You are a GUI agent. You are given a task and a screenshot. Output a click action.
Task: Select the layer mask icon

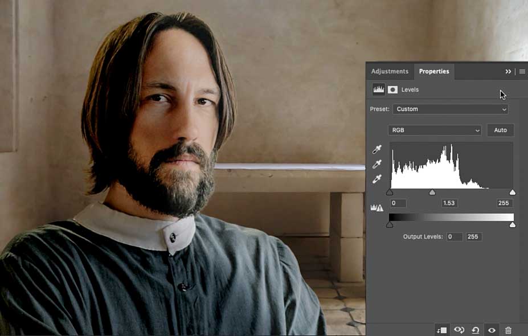pyautogui.click(x=392, y=89)
